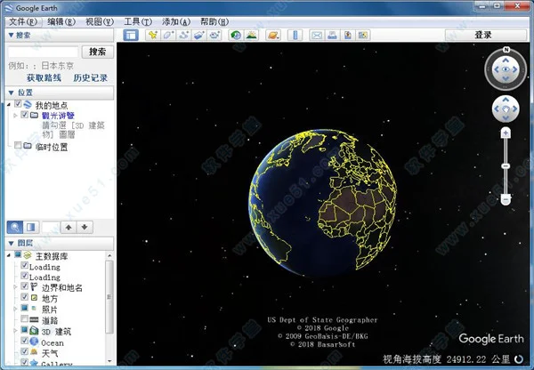Viewport: 534px width, 370px height.
Task: Open the 视图(V) menu
Action: coord(100,21)
